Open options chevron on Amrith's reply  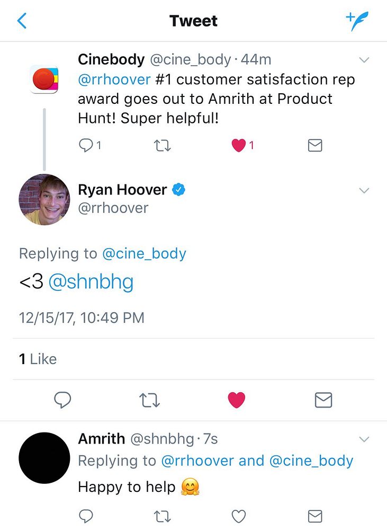point(364,439)
